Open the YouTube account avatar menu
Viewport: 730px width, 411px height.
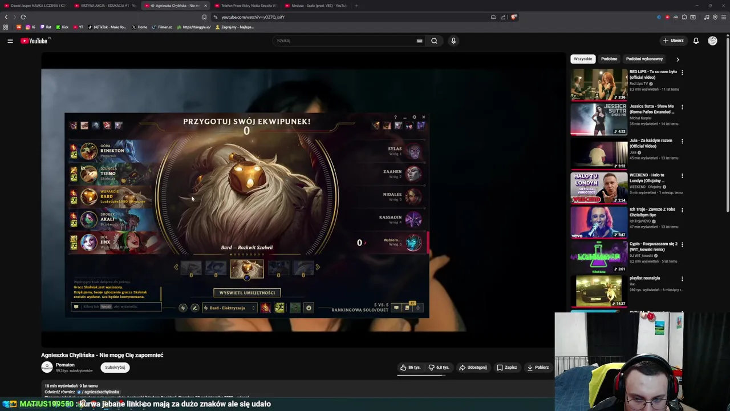(x=712, y=41)
